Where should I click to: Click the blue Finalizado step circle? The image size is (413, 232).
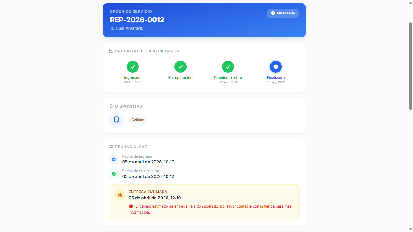pos(276,67)
